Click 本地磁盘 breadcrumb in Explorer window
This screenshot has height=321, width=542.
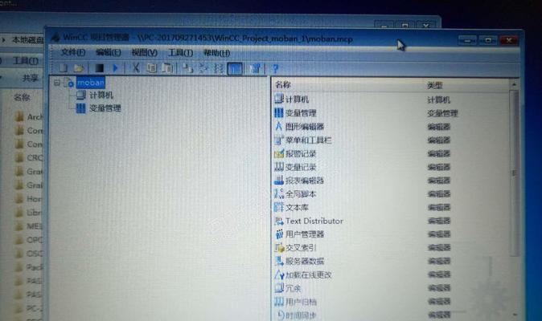27,40
